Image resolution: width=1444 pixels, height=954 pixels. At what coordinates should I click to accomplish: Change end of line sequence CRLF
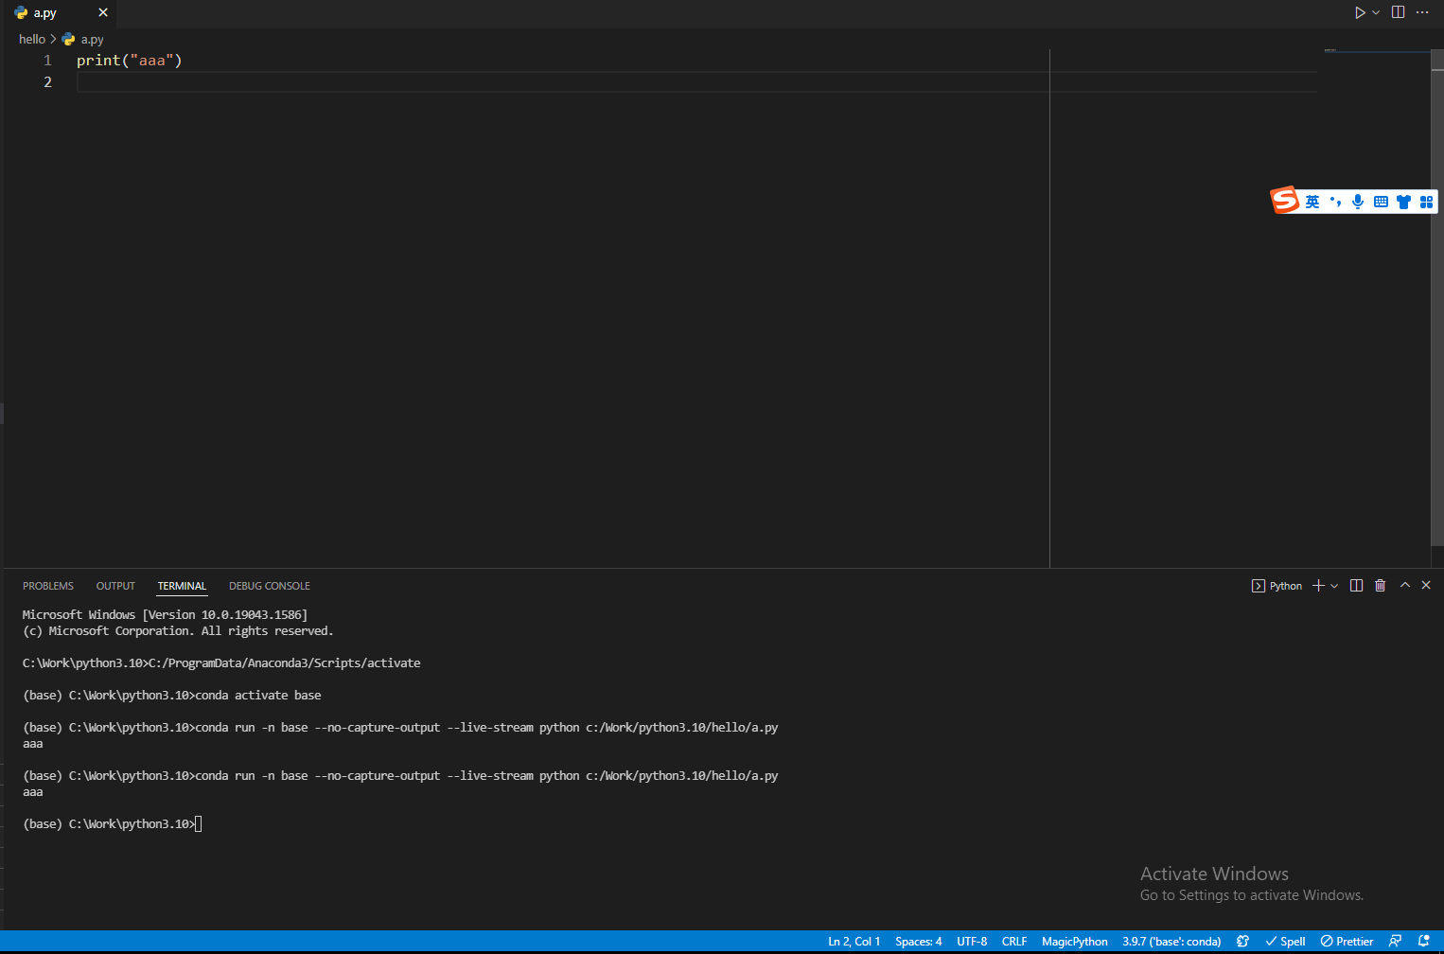coord(1014,942)
